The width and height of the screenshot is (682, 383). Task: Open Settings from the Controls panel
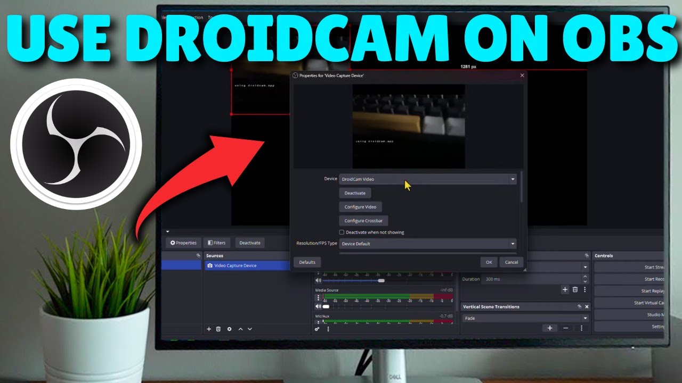coord(629,327)
